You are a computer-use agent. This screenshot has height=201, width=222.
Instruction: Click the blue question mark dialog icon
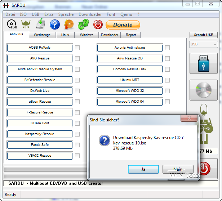pos(105,140)
